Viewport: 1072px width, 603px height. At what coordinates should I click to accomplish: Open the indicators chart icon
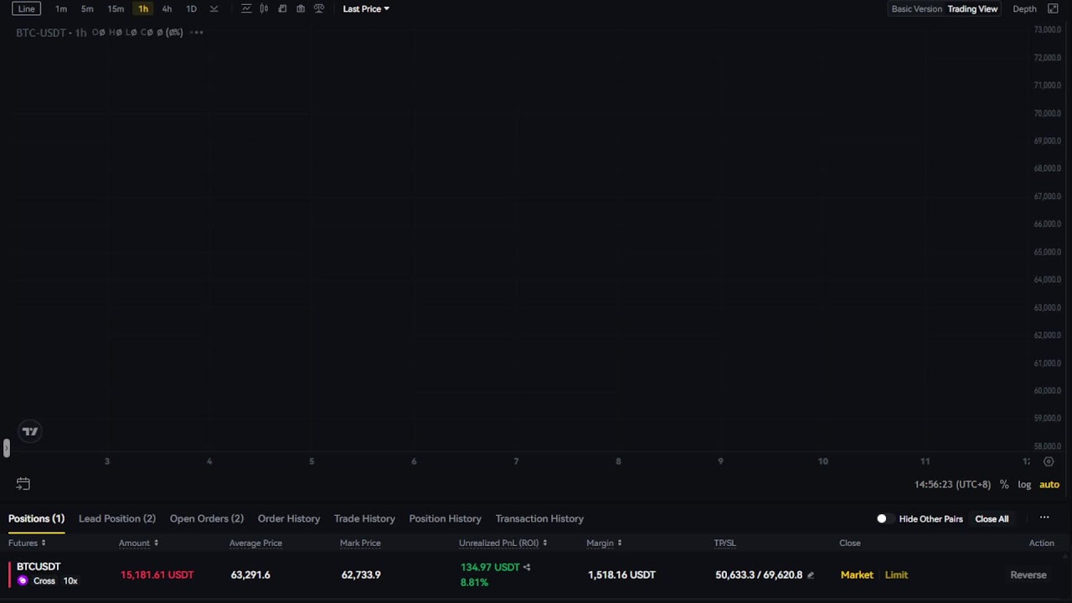click(x=246, y=8)
